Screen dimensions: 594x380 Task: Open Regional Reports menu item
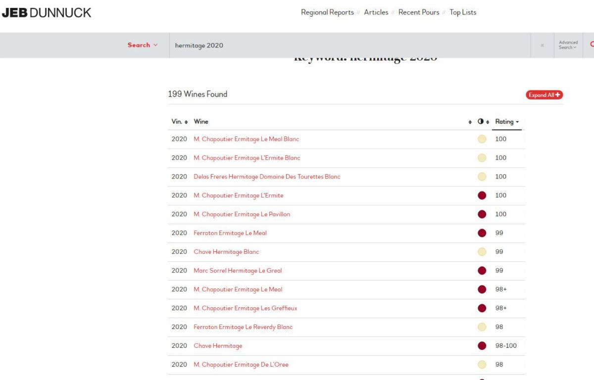[x=327, y=12]
